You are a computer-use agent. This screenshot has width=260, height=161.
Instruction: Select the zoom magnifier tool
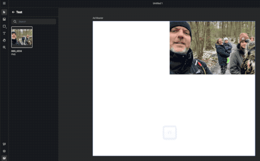(x=4, y=47)
